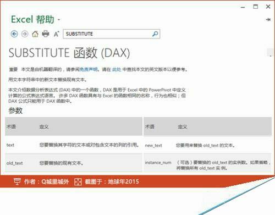Image resolution: width=275 pixels, height=215 pixels.
Task: Click the 'instance_num' parameter cell
Action: coord(158,163)
